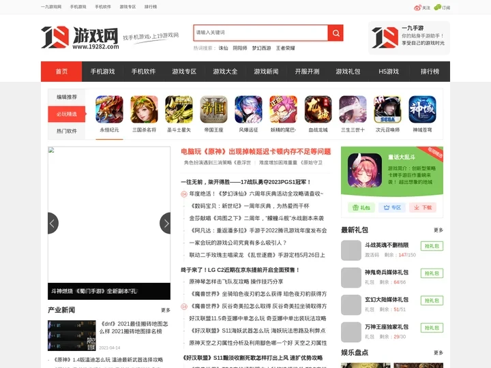The width and height of the screenshot is (491, 368).
Task: Open the article 17战队勇夺2023PGS1冠军
Action: point(246,182)
